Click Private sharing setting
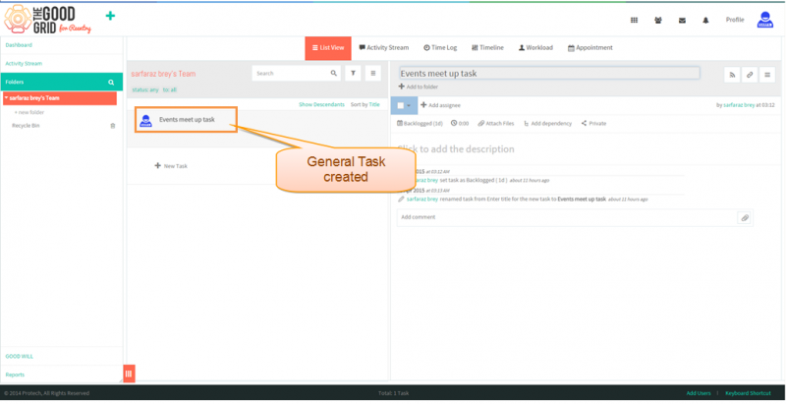Screen dimensions: 786x404 point(593,123)
